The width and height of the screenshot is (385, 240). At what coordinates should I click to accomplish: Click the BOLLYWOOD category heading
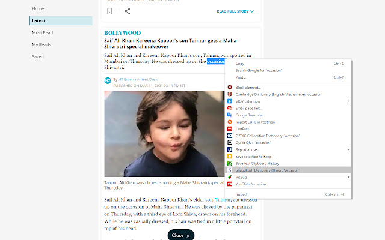click(122, 33)
